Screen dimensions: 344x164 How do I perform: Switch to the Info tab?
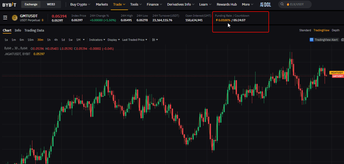(x=18, y=30)
